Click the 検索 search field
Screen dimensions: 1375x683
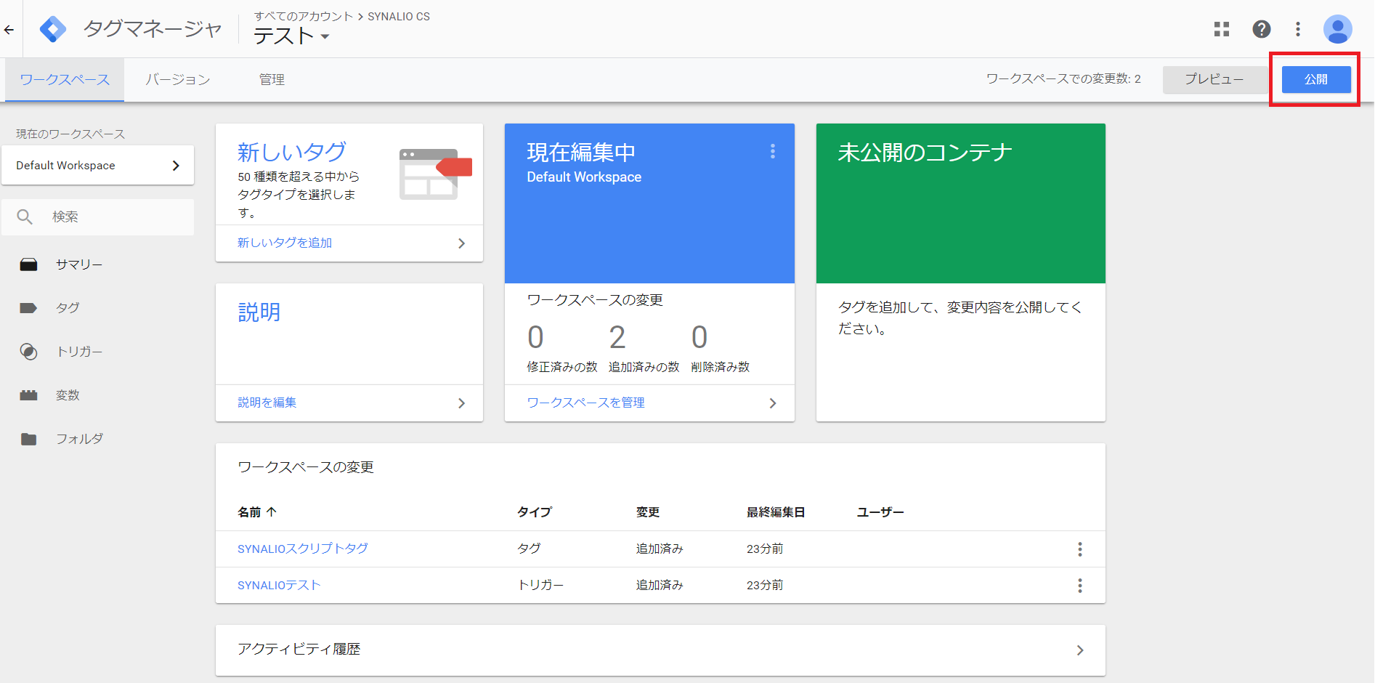[97, 217]
